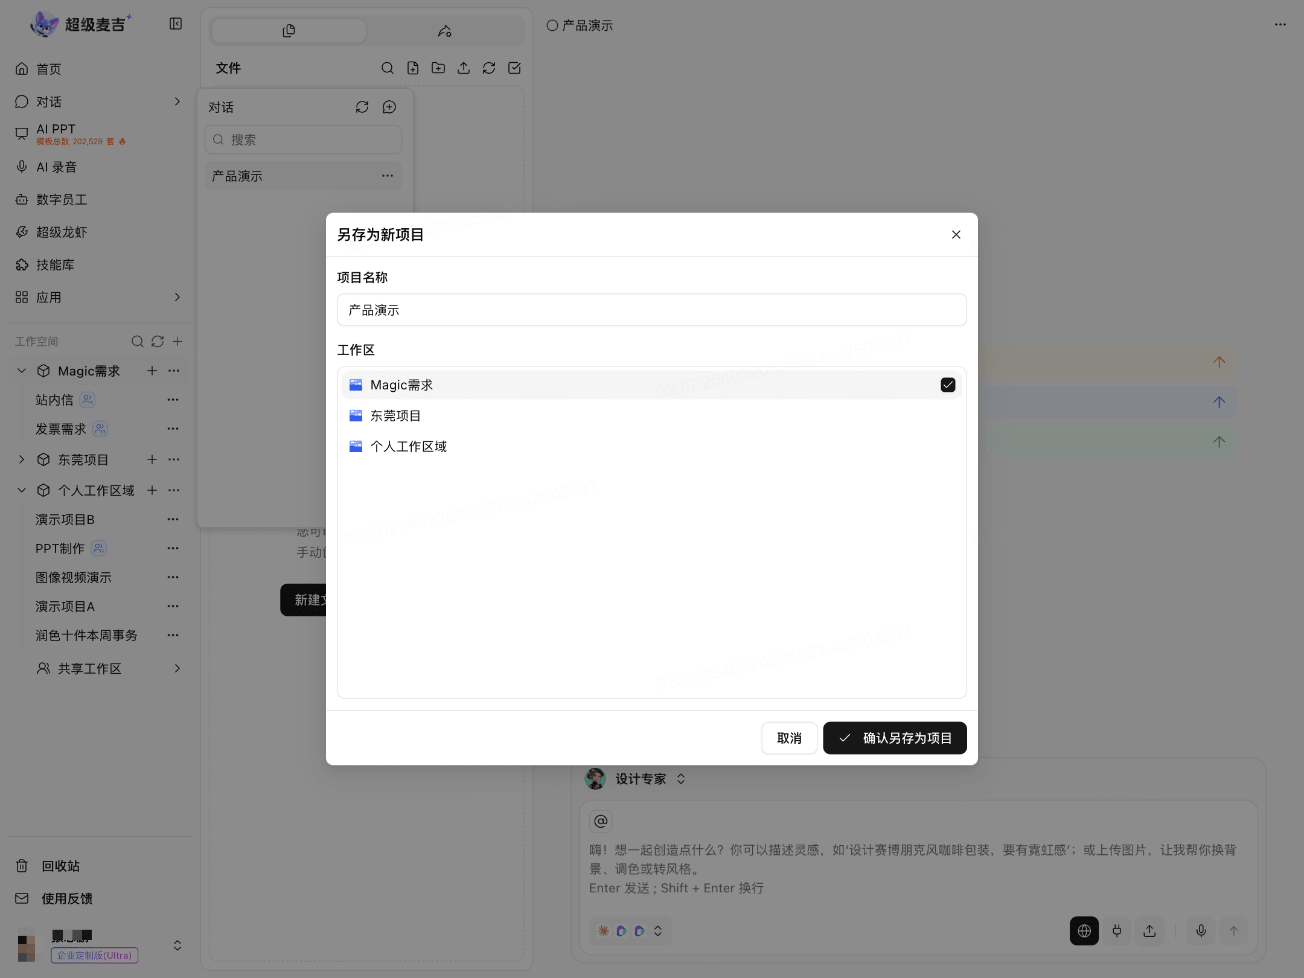Open AI 录音 in sidebar
This screenshot has height=978, width=1304.
coord(56,167)
